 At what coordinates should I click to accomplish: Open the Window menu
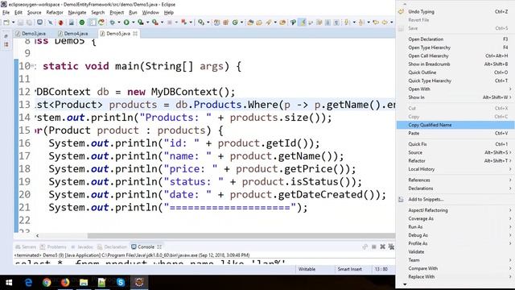point(150,13)
